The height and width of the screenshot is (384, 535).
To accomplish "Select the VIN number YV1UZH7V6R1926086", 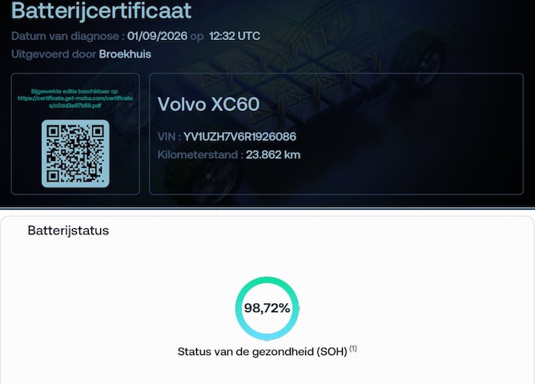I will (239, 137).
